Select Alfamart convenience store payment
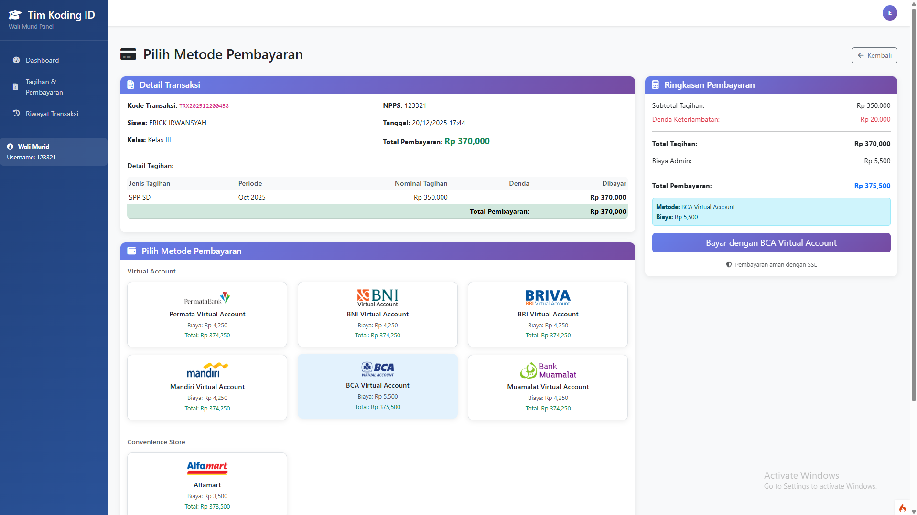The image size is (917, 515). pos(207,483)
